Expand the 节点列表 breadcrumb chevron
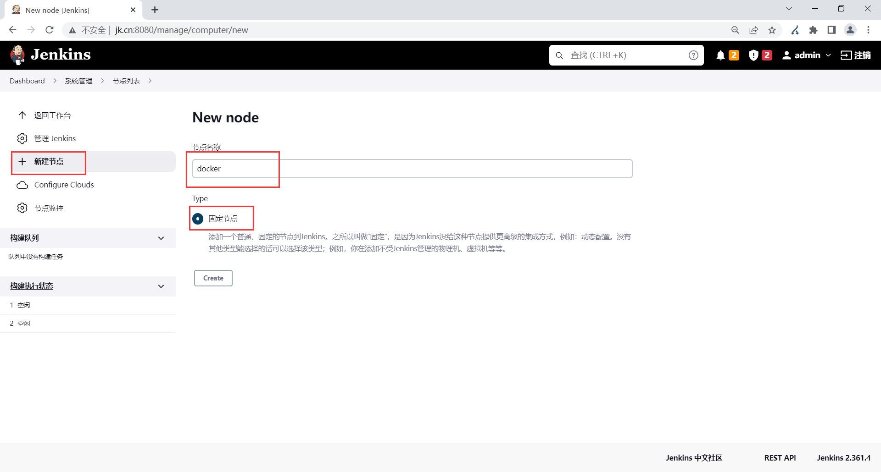 (x=150, y=81)
